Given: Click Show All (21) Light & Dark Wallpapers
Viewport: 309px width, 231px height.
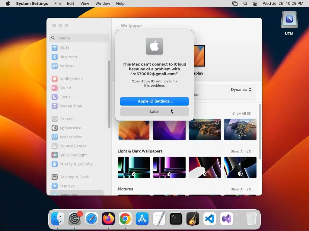Looking at the screenshot, I should [241, 152].
